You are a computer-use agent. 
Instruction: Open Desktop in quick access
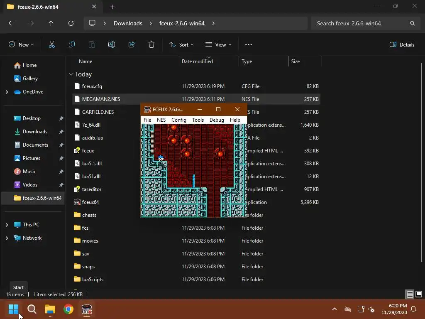coord(32,118)
